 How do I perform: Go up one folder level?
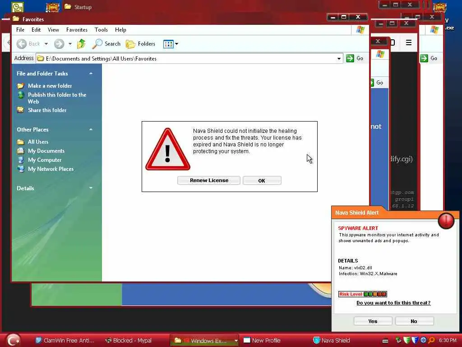pyautogui.click(x=81, y=44)
